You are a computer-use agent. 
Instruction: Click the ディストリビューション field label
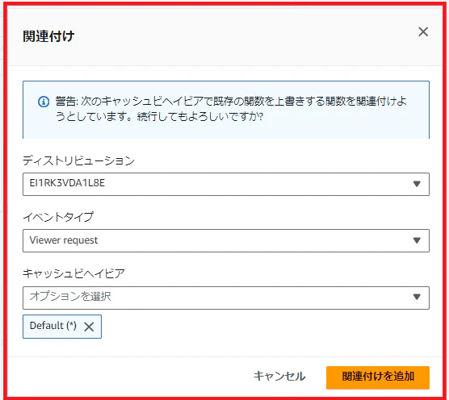(x=78, y=160)
